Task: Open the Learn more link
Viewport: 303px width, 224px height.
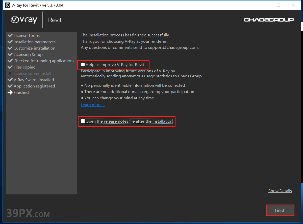Action: click(93, 105)
